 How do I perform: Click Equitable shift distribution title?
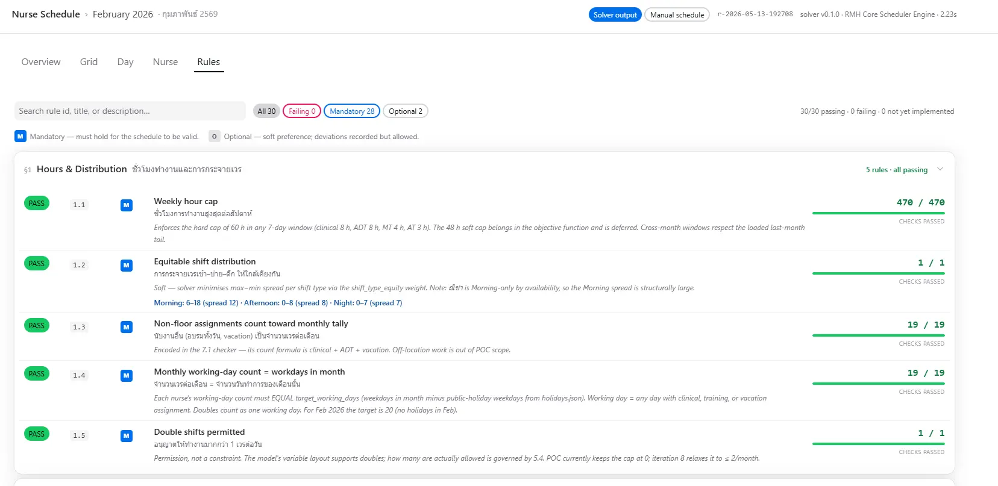coord(205,261)
